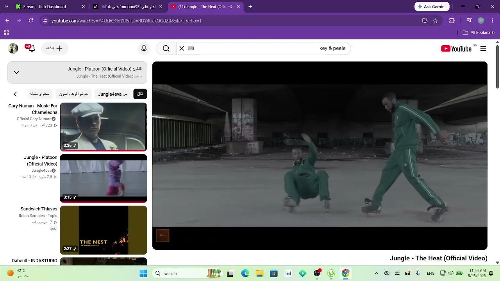Switch to the Stream - Kick Dashboard tab

click(x=50, y=7)
